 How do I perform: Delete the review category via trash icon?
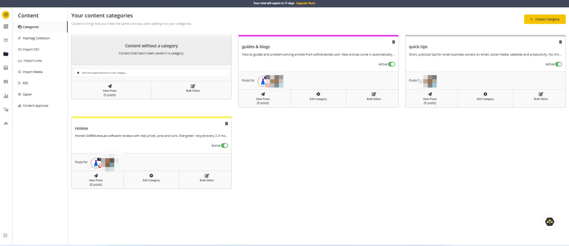[x=227, y=123]
